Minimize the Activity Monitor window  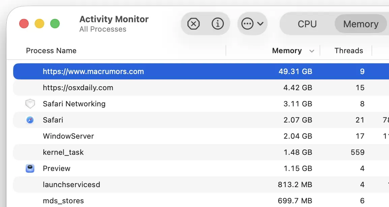pos(39,24)
